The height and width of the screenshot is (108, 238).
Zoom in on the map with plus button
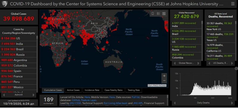[164, 76]
